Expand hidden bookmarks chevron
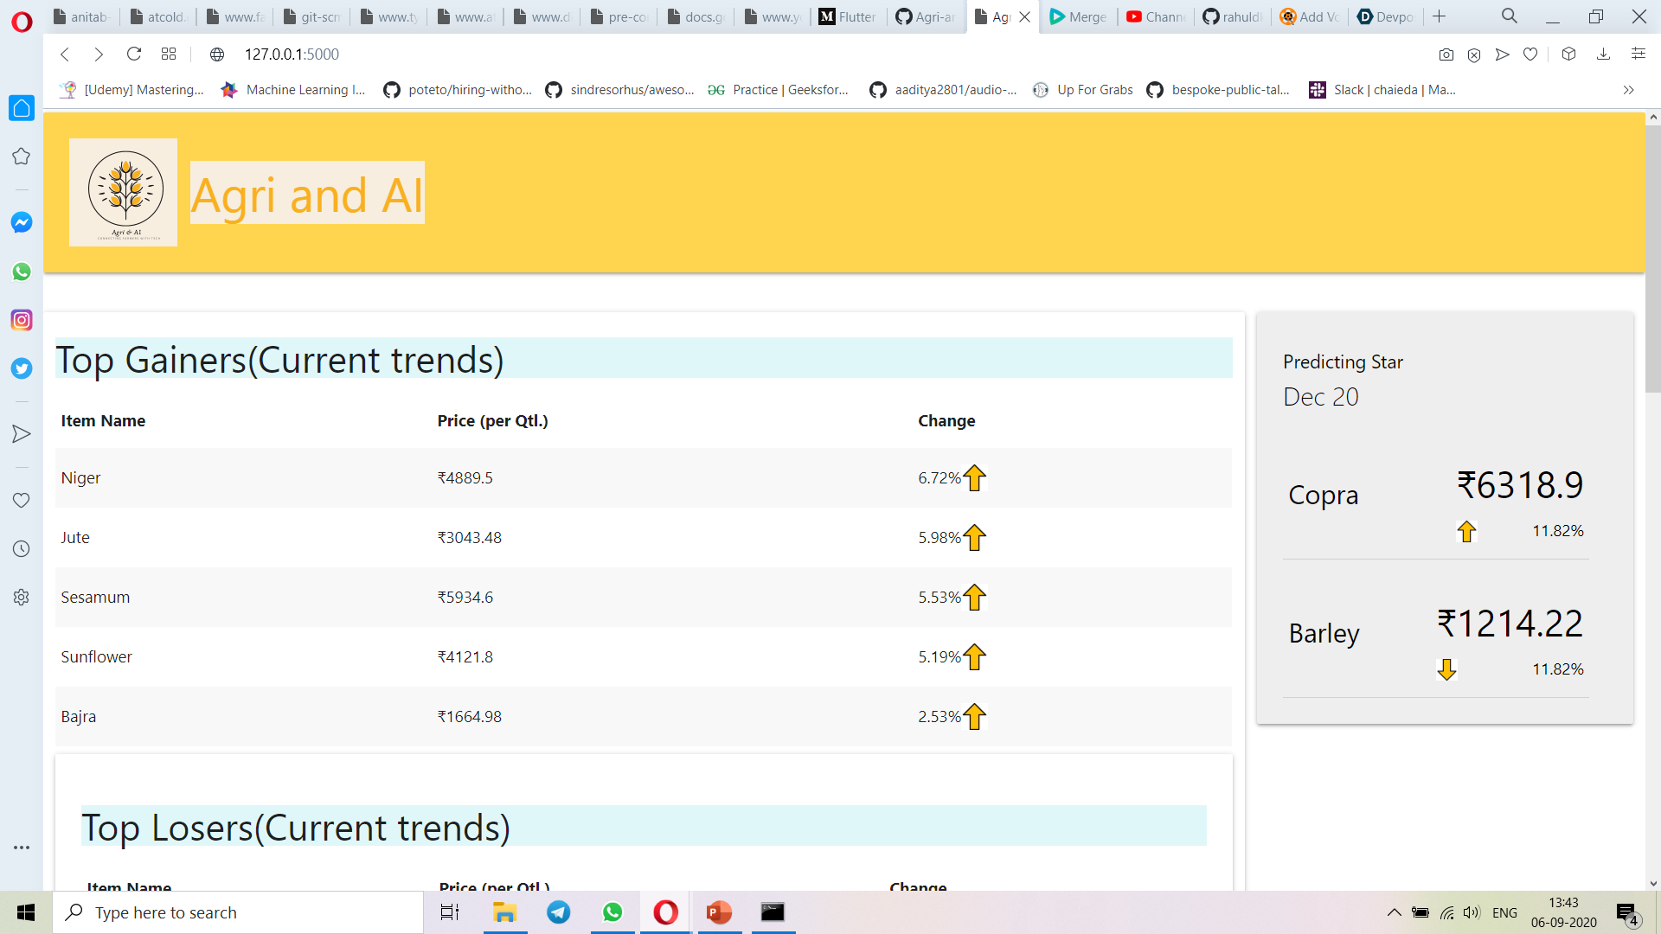The height and width of the screenshot is (934, 1661). pyautogui.click(x=1628, y=90)
